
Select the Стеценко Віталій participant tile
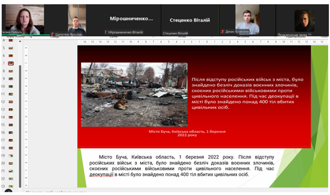190,20
